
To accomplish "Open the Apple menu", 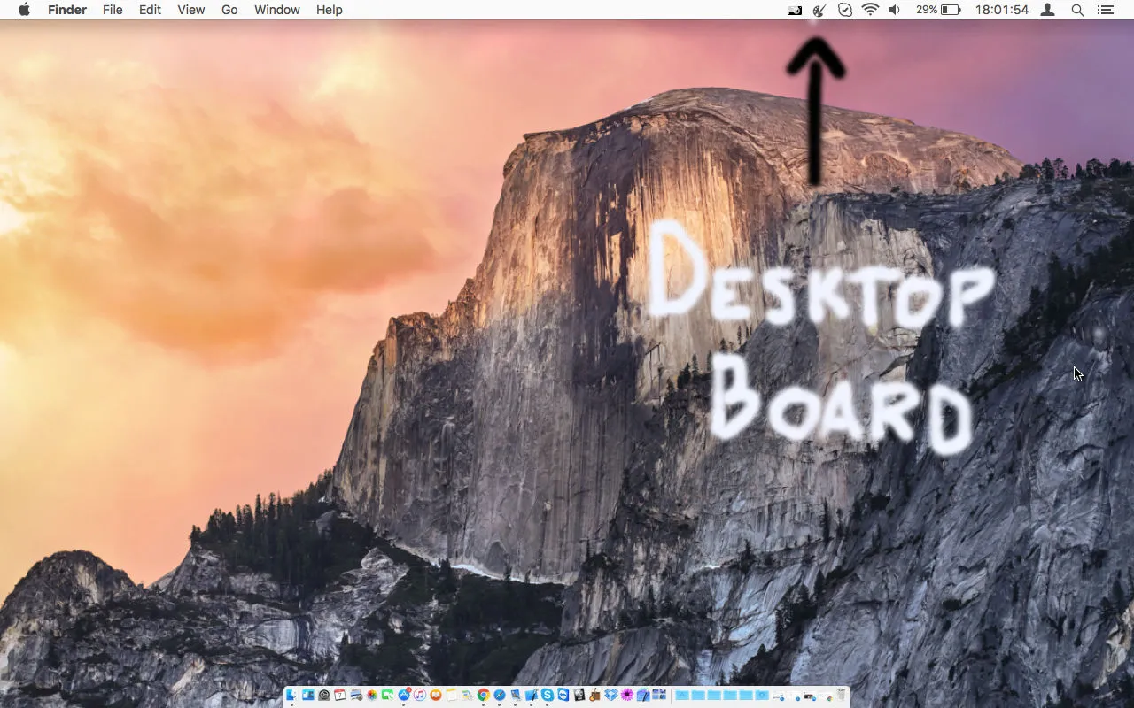I will coord(22,10).
